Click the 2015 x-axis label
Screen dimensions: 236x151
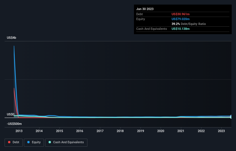[60, 131]
